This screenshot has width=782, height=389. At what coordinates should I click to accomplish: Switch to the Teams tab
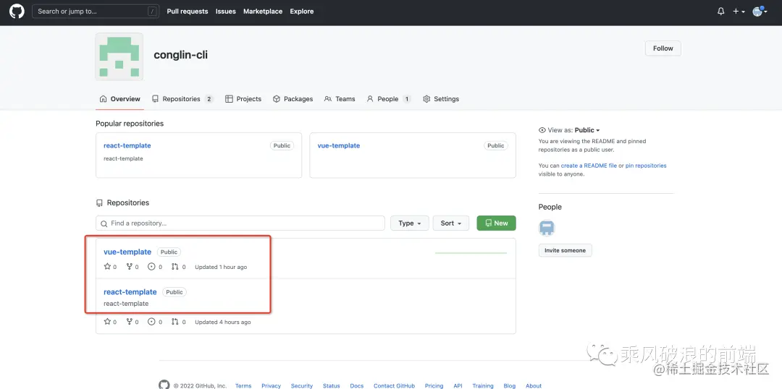pos(340,99)
